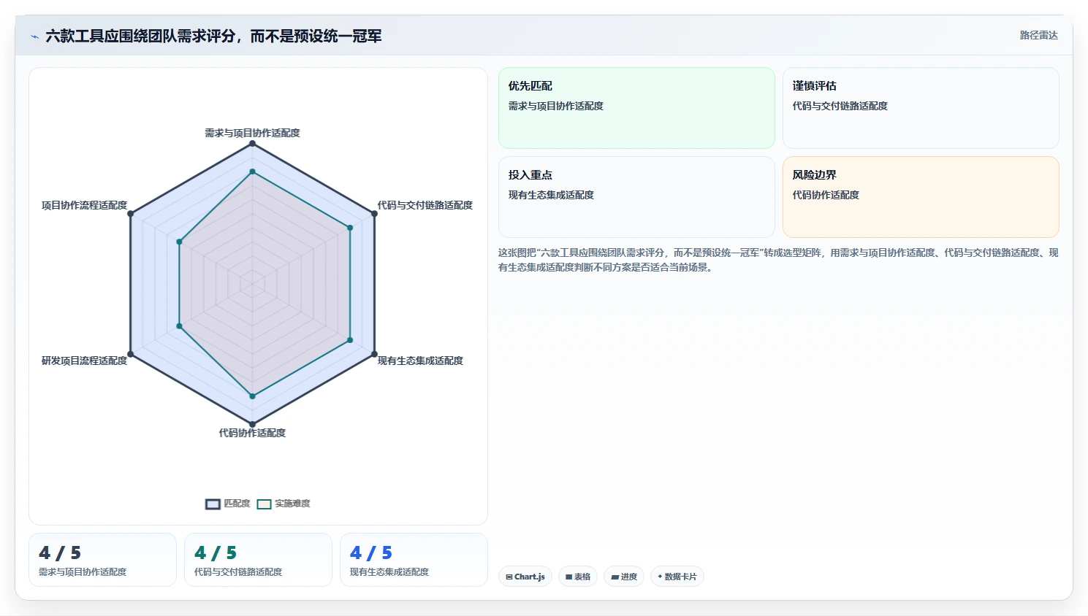Click the blue header icon beside the title

[x=34, y=36]
